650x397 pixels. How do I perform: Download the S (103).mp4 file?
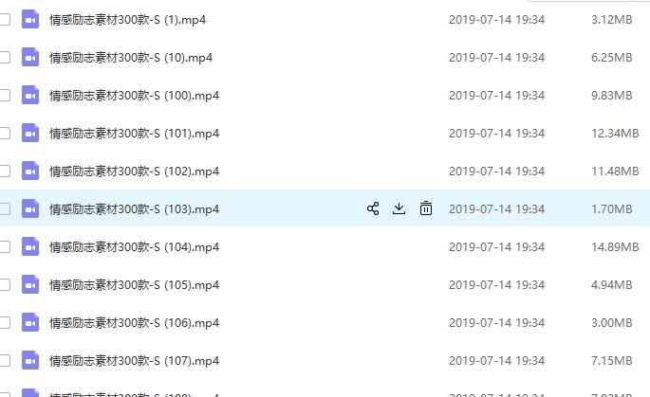pos(399,208)
